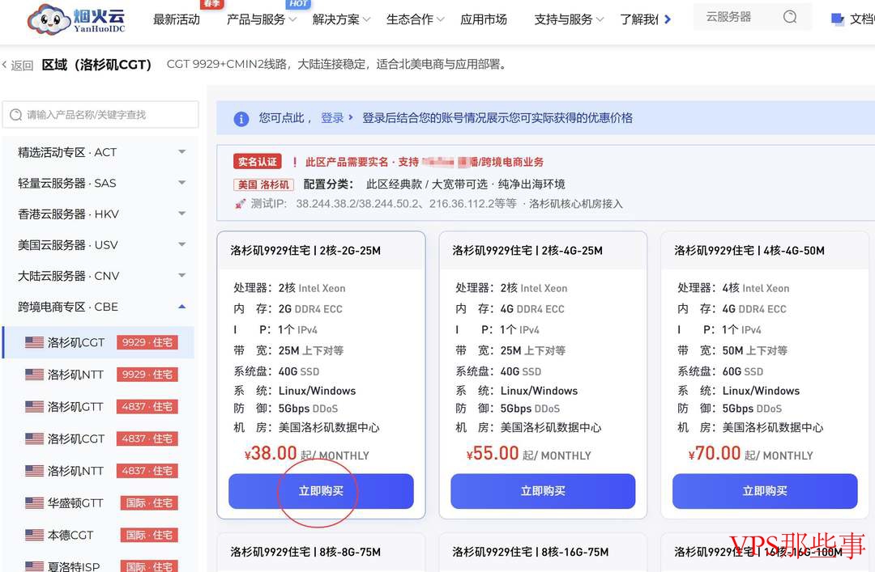The image size is (875, 572).
Task: Click the rocket icon next to 测试IP
Action: coord(241,204)
